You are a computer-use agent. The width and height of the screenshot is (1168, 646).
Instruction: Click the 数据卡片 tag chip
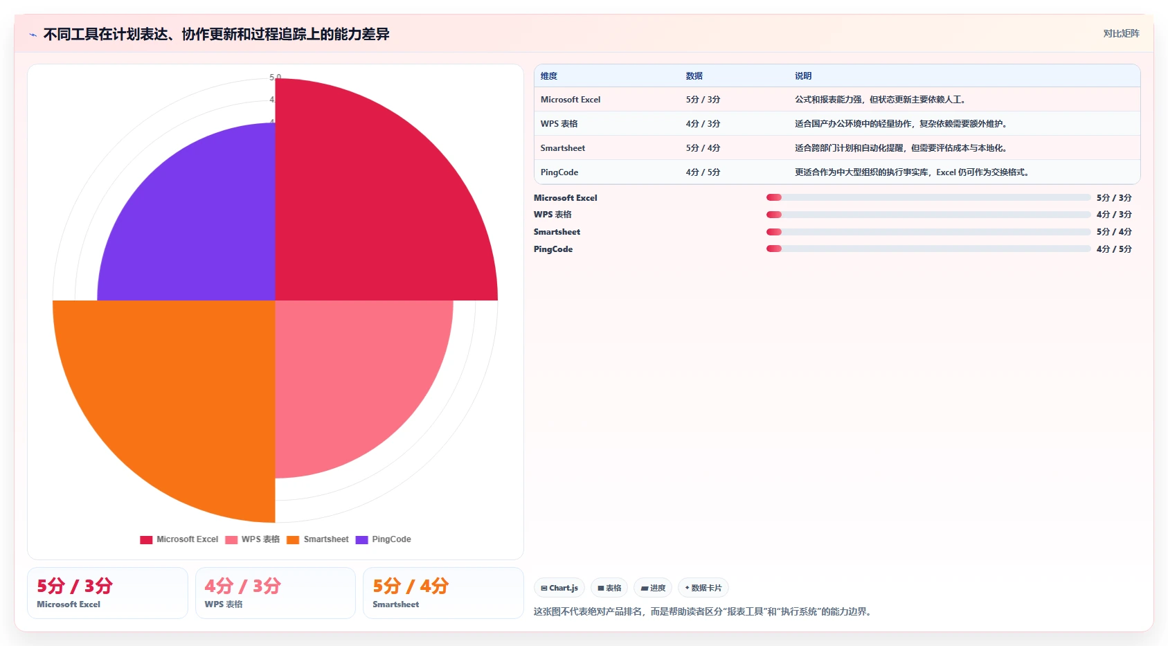click(x=703, y=588)
